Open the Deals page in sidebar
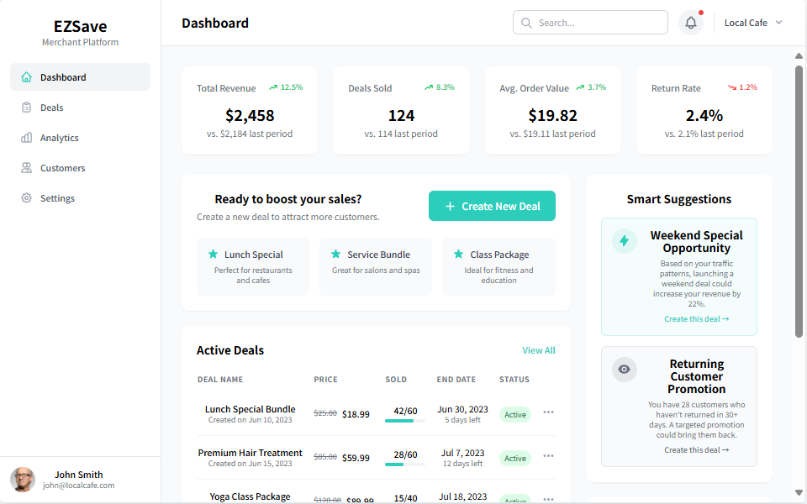This screenshot has height=504, width=807. click(x=52, y=108)
